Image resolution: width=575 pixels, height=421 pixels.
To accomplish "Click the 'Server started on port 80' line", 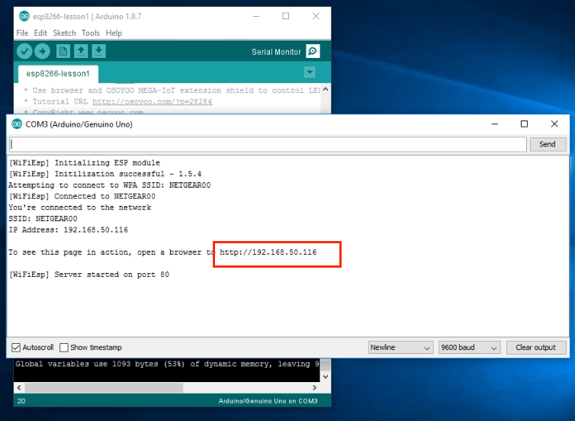I will [x=89, y=275].
